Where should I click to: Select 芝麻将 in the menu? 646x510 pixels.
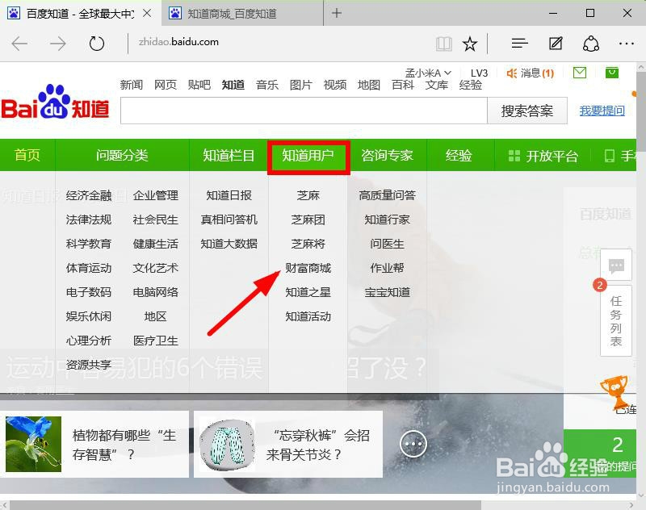click(x=308, y=244)
